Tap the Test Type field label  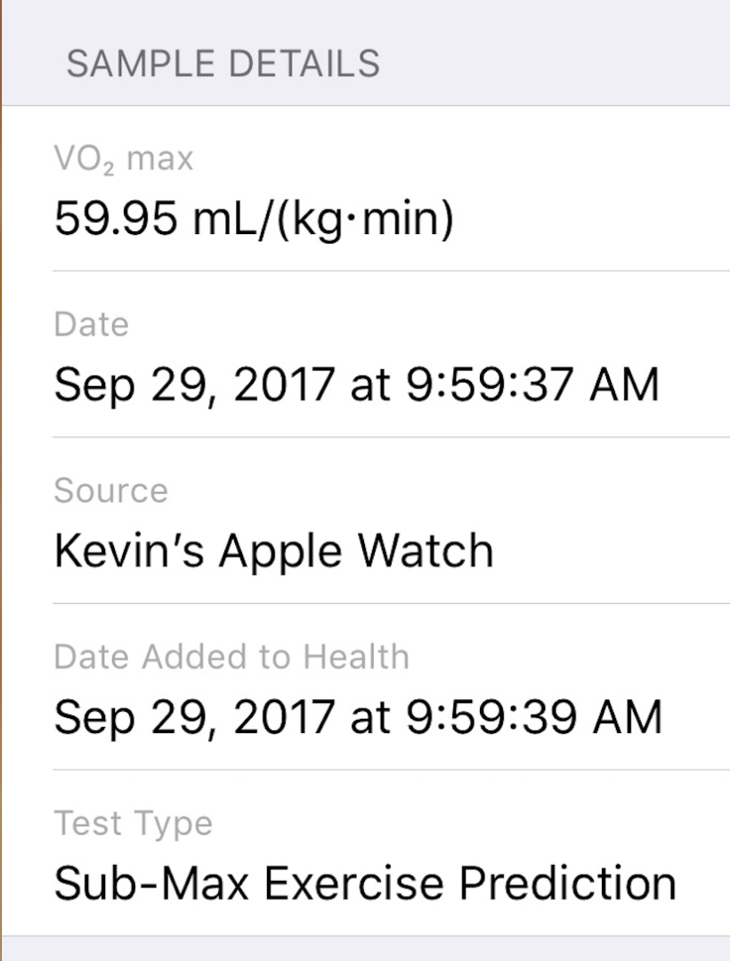[x=133, y=823]
